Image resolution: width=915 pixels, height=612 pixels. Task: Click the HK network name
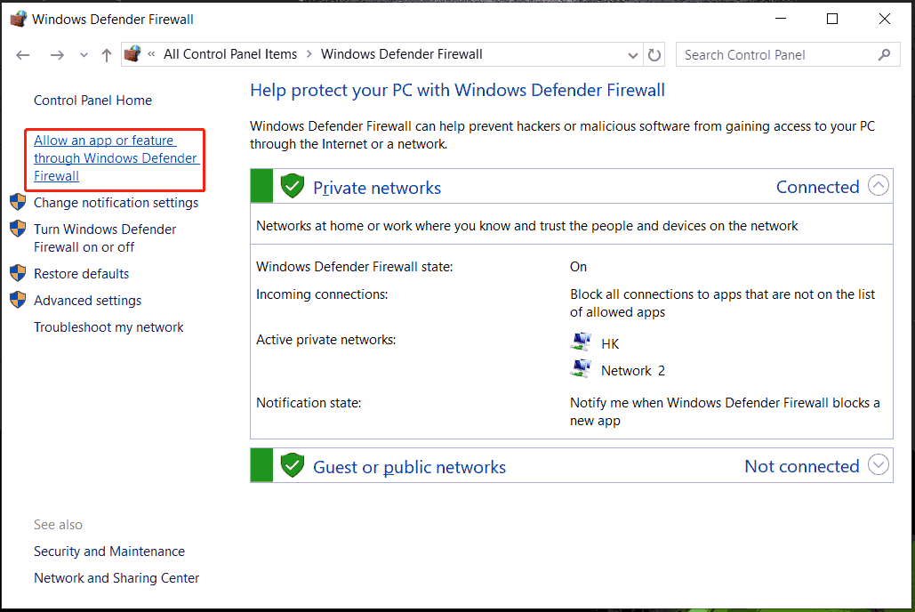click(x=610, y=344)
